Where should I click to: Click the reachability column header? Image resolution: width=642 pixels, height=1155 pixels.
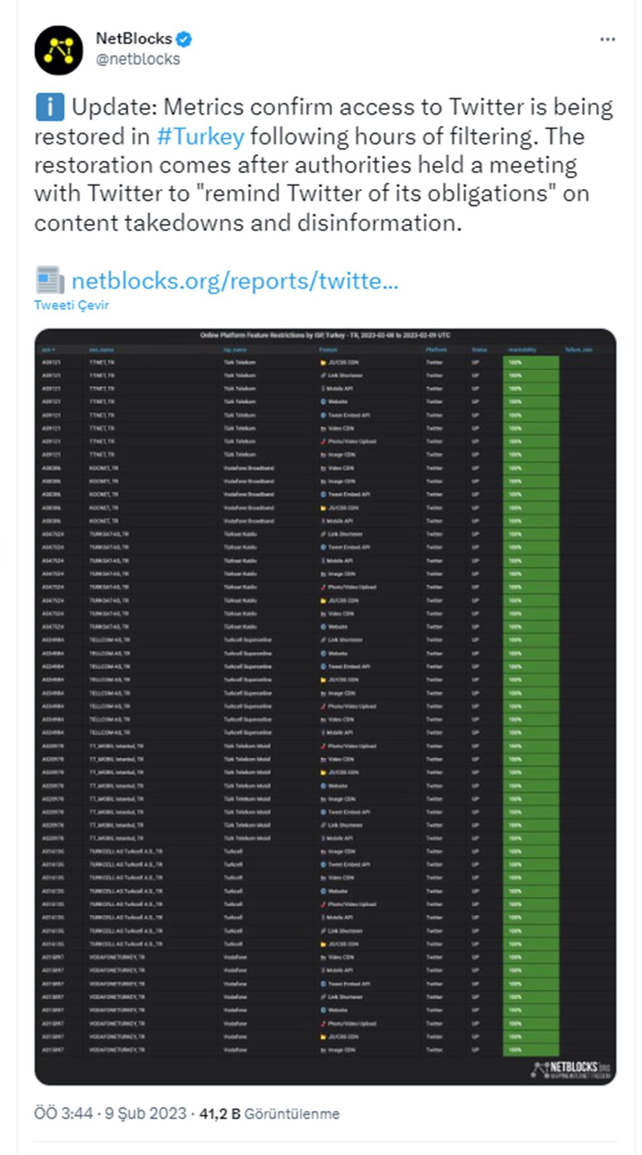pyautogui.click(x=522, y=350)
